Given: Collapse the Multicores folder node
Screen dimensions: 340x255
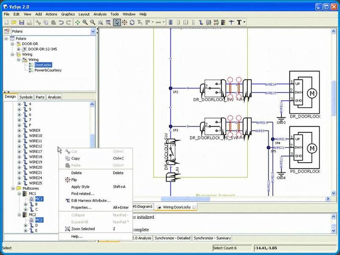Looking at the screenshot, I should 13,188.
